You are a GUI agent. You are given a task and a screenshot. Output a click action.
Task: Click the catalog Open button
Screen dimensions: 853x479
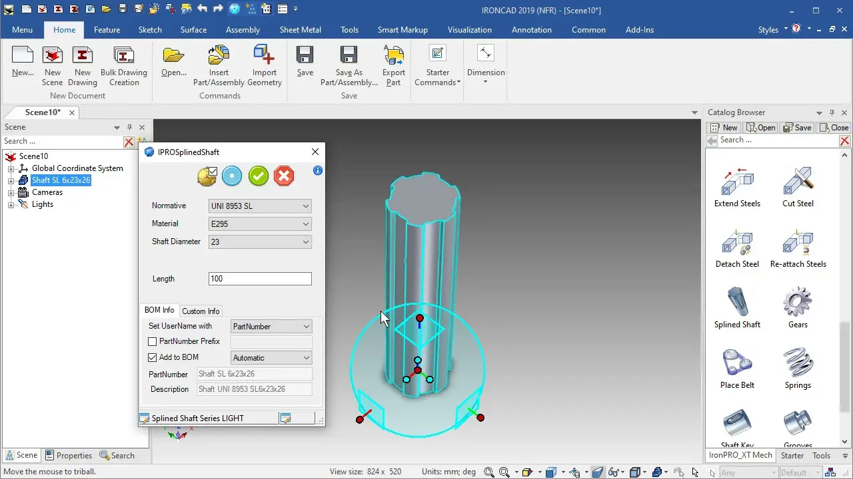[761, 128]
